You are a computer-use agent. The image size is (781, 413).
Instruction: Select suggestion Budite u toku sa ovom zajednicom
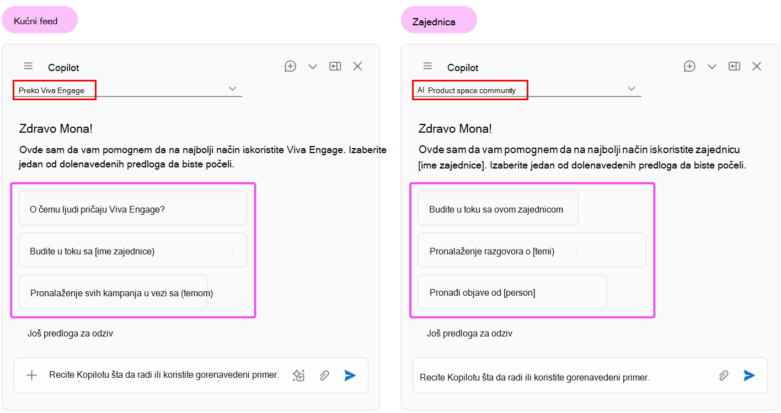[x=498, y=208]
